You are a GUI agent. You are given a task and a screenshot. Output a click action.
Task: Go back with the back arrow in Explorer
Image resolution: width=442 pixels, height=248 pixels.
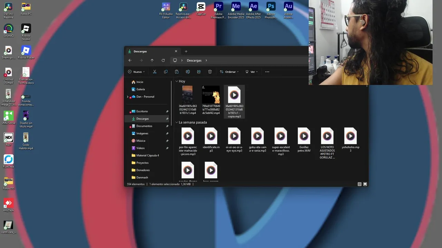130,60
